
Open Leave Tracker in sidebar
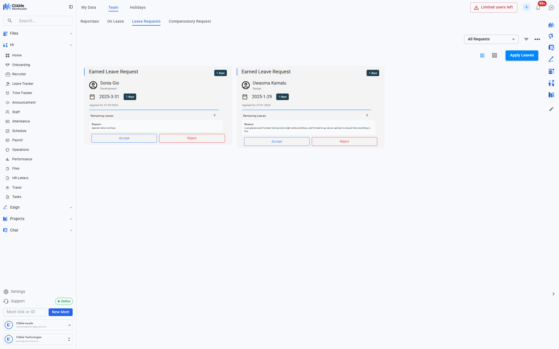pos(23,84)
